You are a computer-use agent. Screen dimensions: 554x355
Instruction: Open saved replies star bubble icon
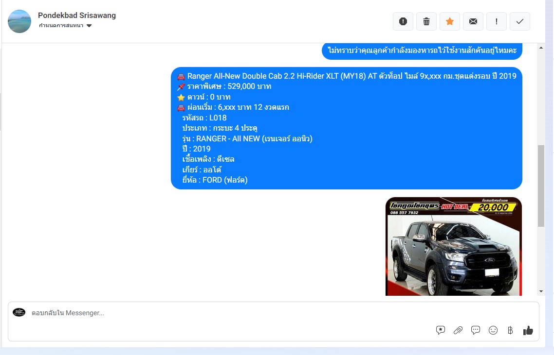click(x=440, y=330)
